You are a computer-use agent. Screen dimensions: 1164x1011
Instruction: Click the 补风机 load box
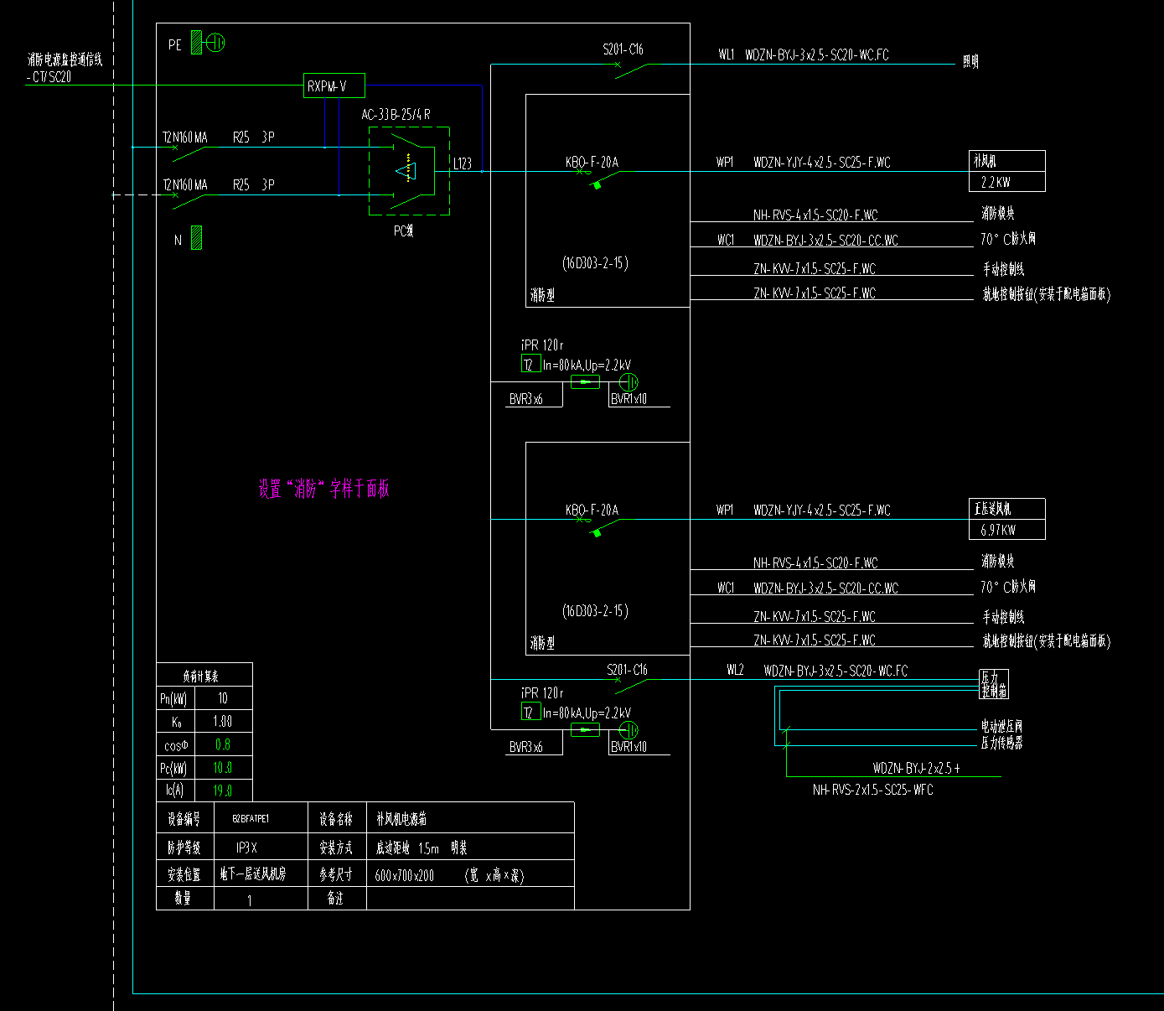pos(1007,171)
